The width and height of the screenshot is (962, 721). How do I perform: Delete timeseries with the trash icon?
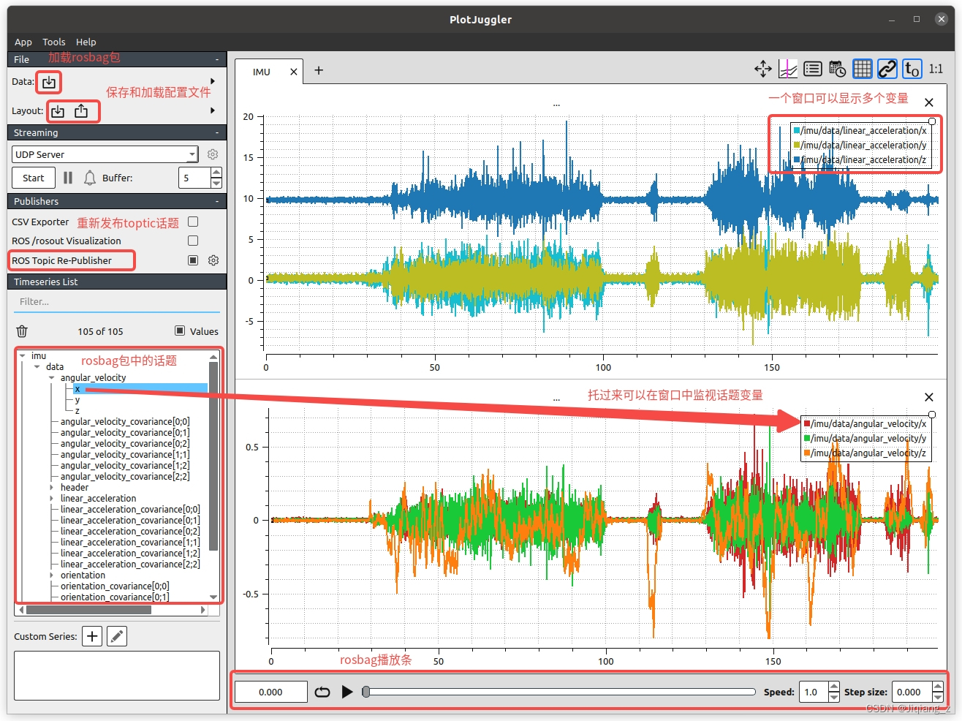click(22, 331)
